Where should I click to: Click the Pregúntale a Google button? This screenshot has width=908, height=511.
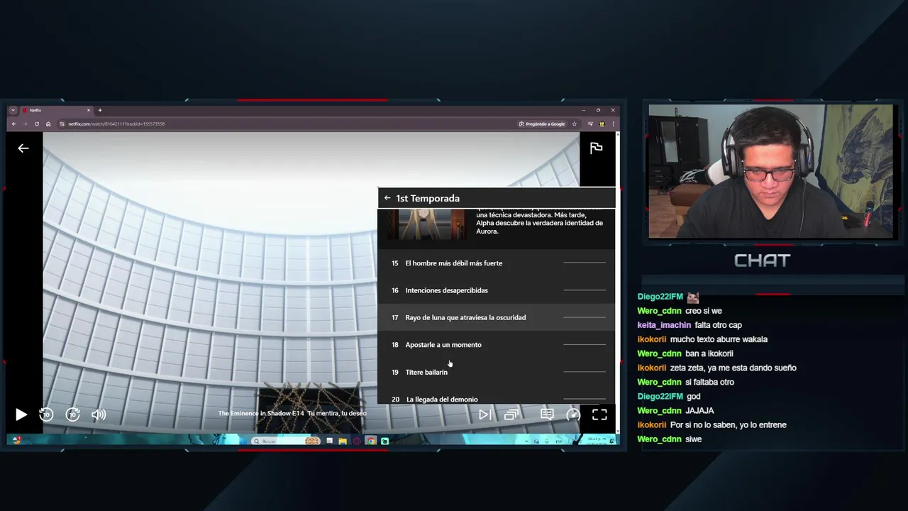542,123
